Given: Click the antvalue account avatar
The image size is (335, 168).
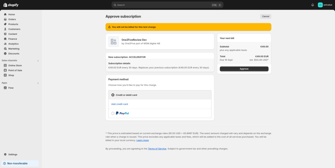Looking at the screenshot, I should (320, 5).
